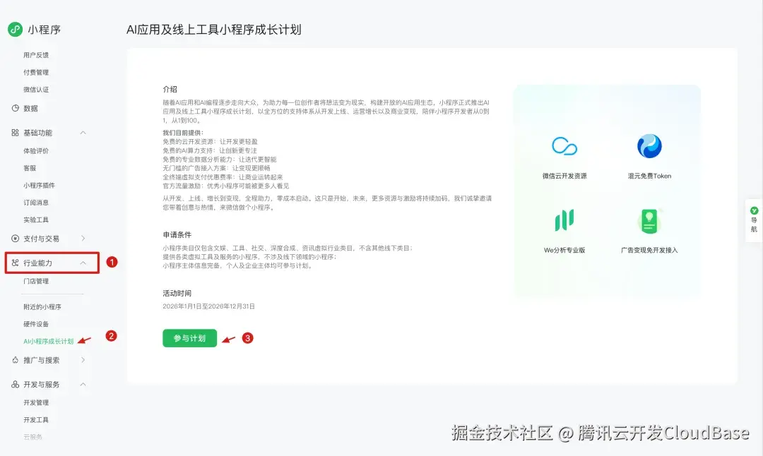Collapse the 开发与服务 section

click(x=83, y=384)
